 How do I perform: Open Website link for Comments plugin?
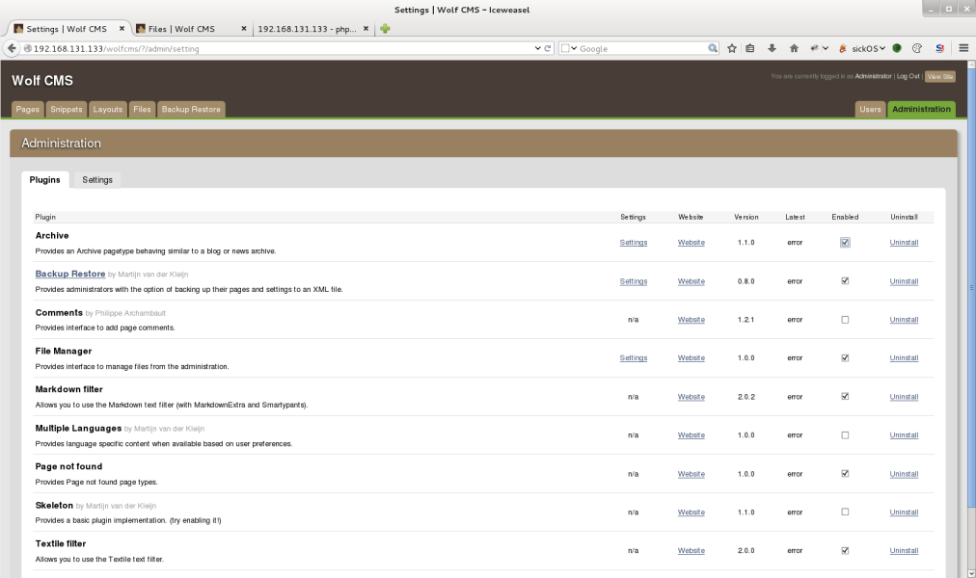pyautogui.click(x=691, y=320)
